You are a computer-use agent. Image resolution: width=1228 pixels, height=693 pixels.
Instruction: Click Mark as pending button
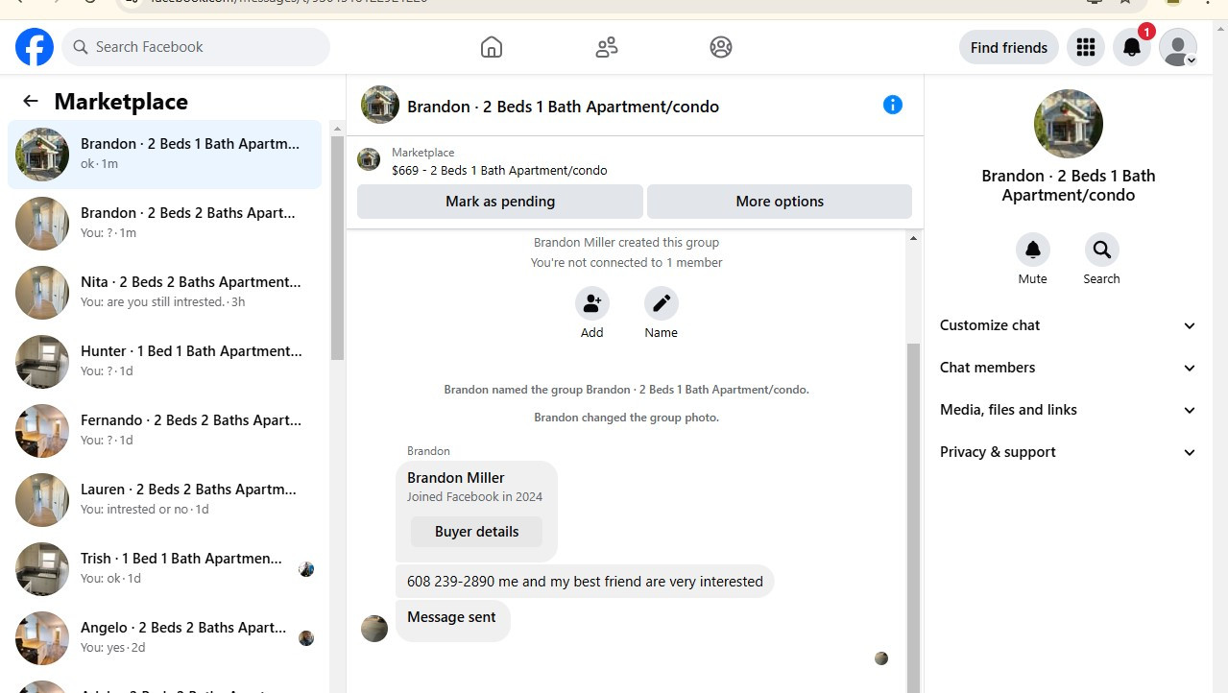500,202
